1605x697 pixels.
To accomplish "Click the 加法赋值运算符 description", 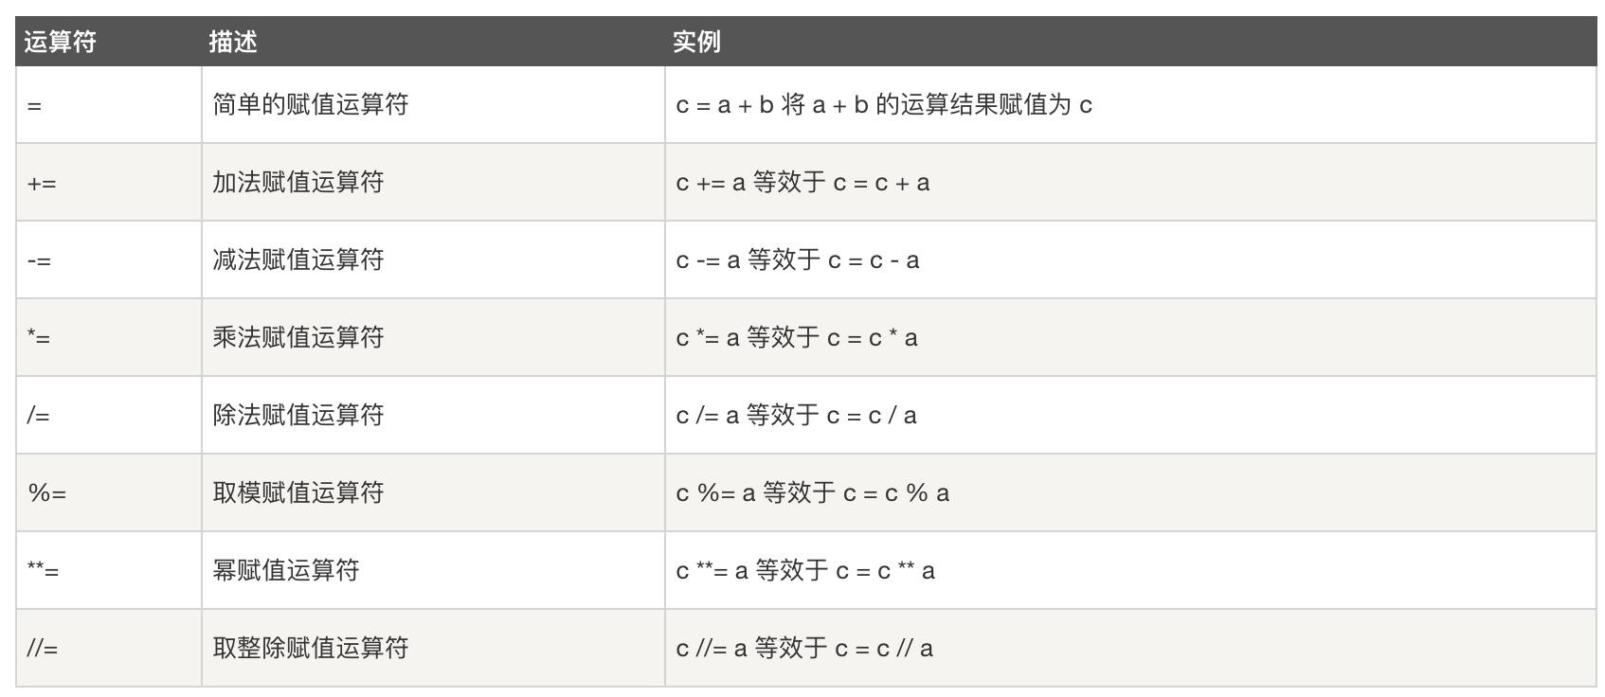I will (x=298, y=182).
